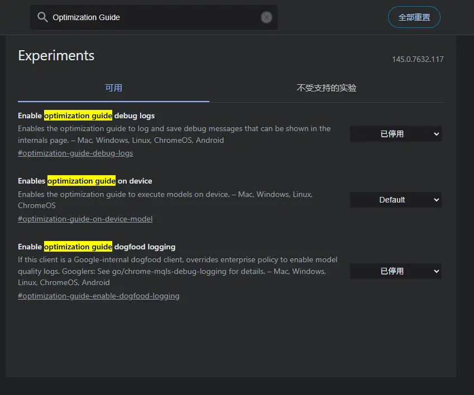The height and width of the screenshot is (395, 474).
Task: Clear the search field using the X icon
Action: coord(266,17)
